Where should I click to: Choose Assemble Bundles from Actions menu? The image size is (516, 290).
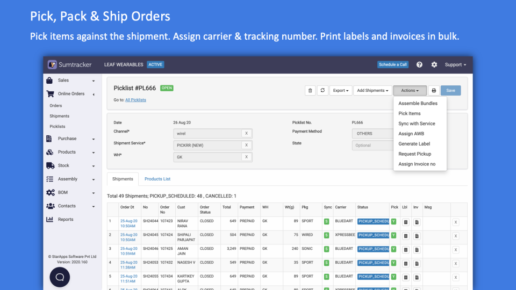tap(418, 103)
